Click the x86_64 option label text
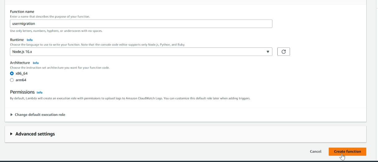The width and height of the screenshot is (378, 162). pyautogui.click(x=22, y=74)
